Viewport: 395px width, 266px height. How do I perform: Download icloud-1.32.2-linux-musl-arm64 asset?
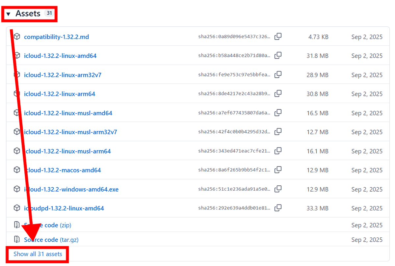(x=67, y=151)
